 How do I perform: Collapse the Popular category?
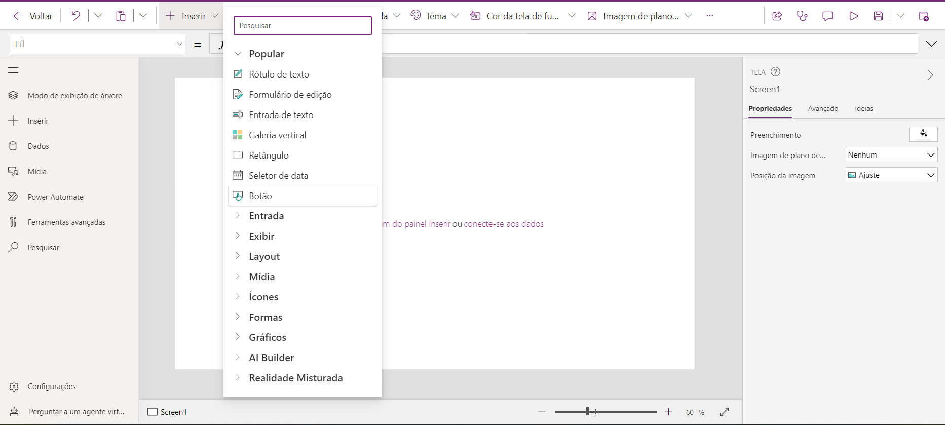click(x=238, y=54)
